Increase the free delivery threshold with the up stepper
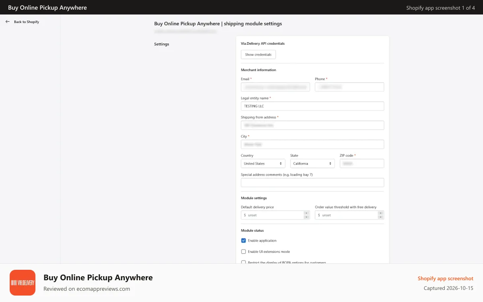 click(x=380, y=213)
